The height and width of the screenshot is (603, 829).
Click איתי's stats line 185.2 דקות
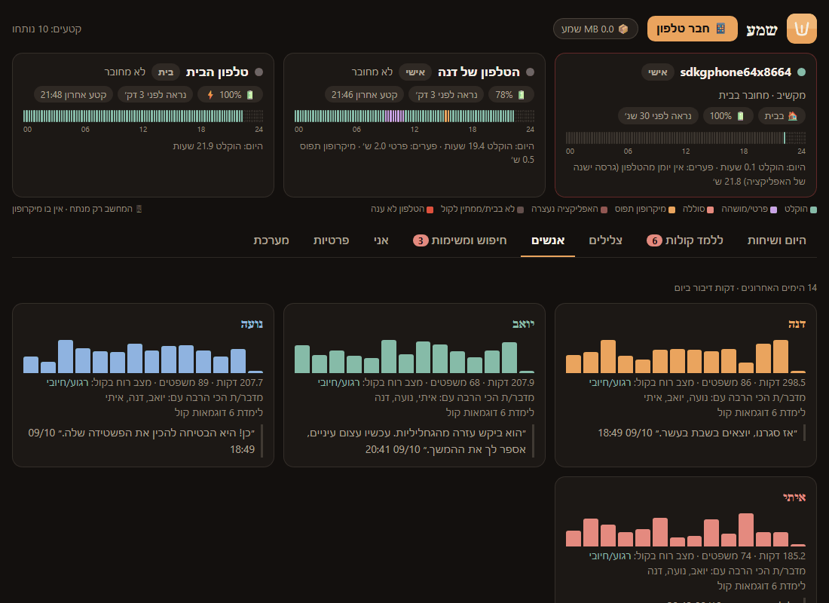tap(697, 556)
